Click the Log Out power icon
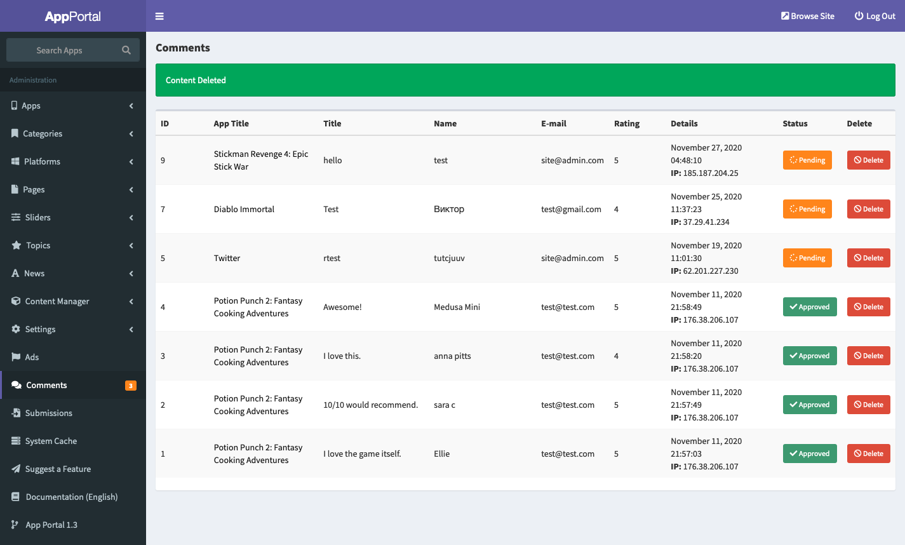This screenshot has height=545, width=905. coord(859,16)
